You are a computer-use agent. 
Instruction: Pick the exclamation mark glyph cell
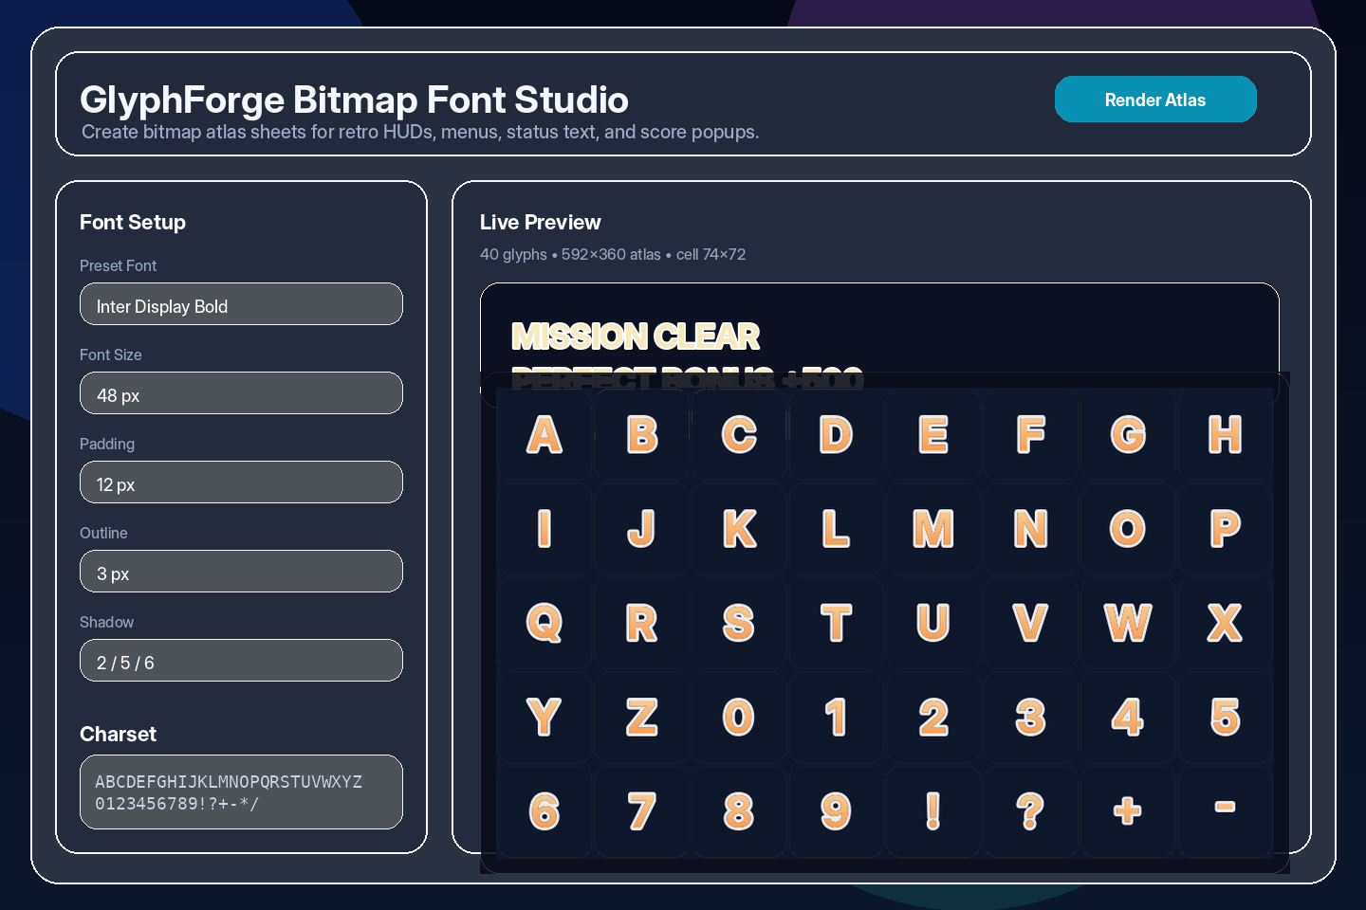click(x=933, y=811)
